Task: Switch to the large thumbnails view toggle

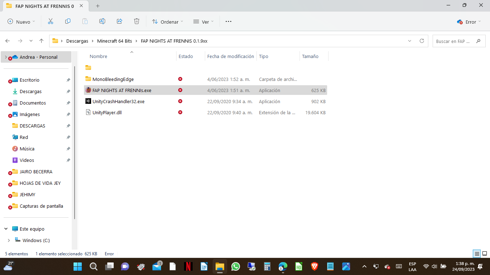Action: point(484,254)
